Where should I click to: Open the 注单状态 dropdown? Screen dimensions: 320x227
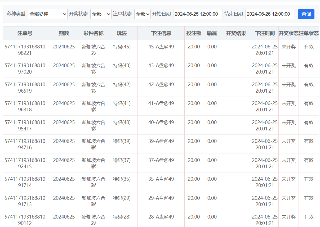click(x=143, y=14)
